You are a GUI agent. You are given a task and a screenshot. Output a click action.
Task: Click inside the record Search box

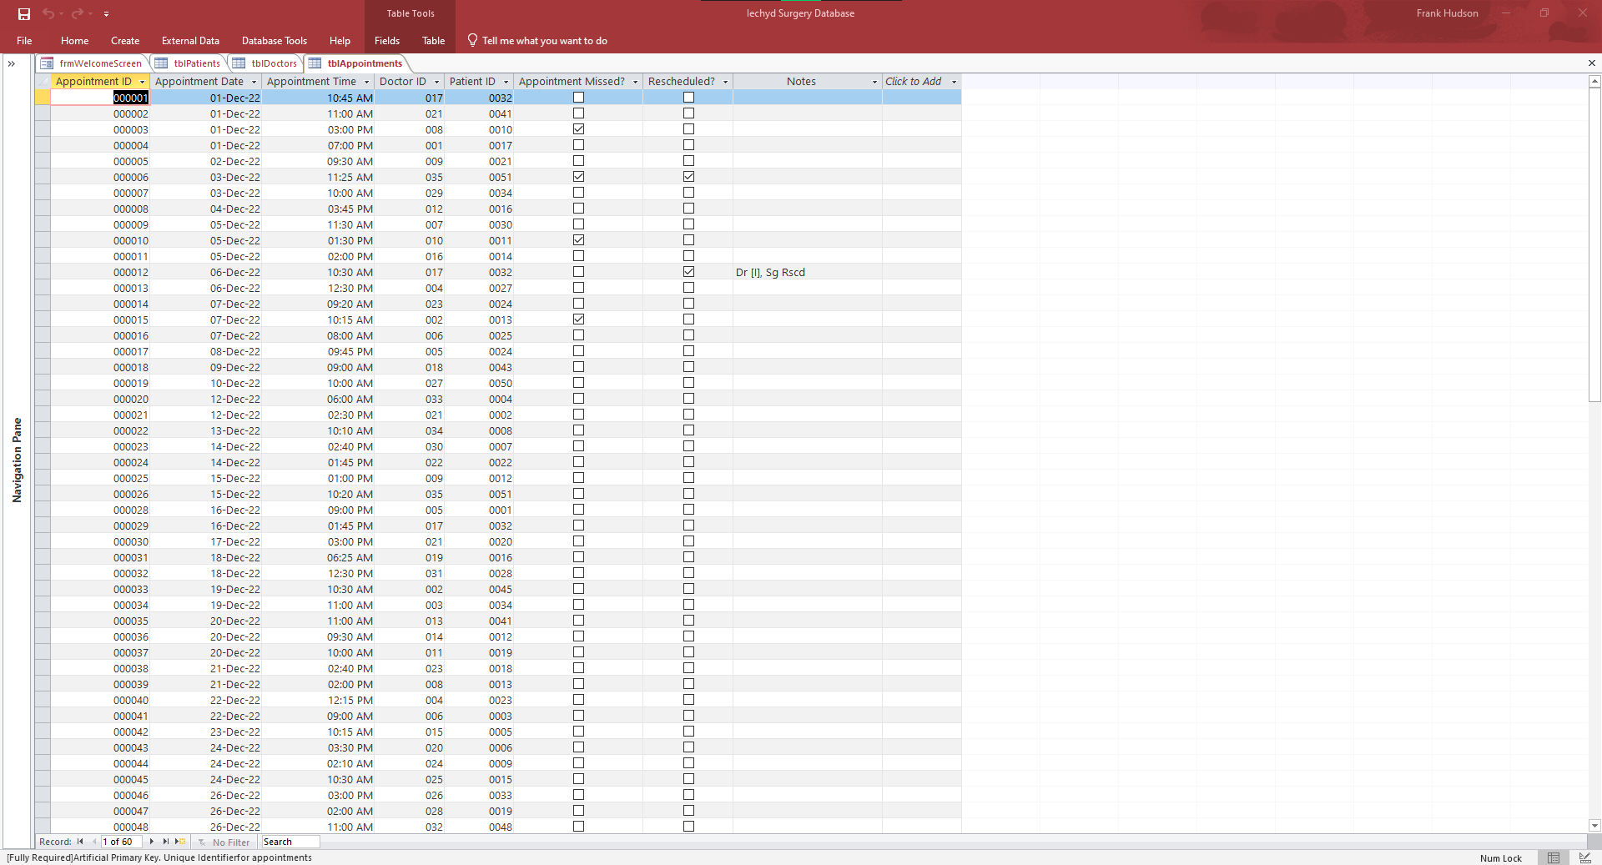tap(289, 842)
